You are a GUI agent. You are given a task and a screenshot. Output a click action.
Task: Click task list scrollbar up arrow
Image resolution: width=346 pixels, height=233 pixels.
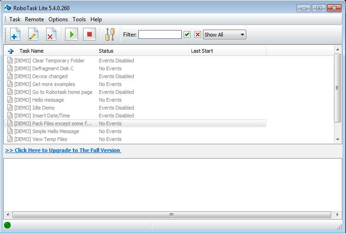338,49
